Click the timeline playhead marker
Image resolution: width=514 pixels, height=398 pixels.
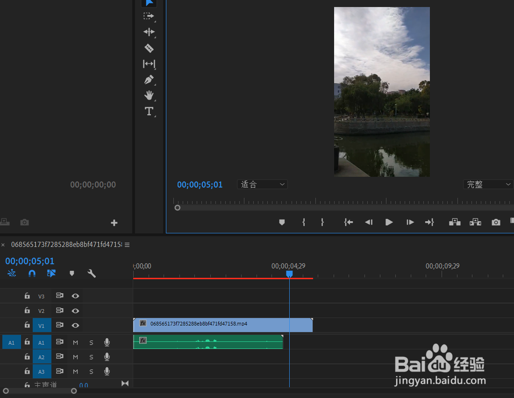[x=289, y=274]
